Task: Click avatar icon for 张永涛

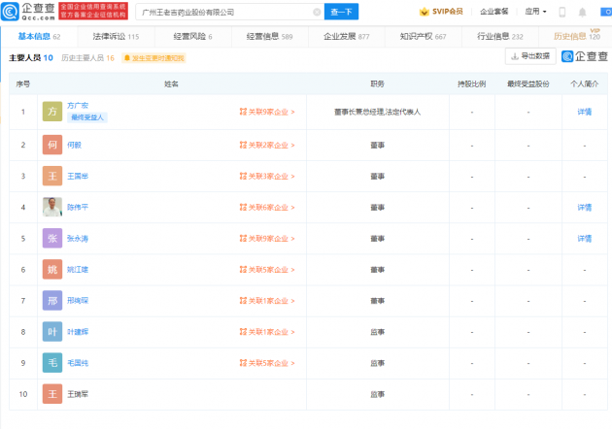Action: (x=52, y=239)
